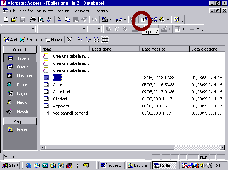Switch to Small Icons view
The height and width of the screenshot is (170, 228).
tap(88, 39)
